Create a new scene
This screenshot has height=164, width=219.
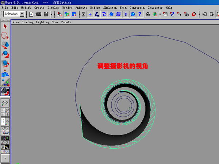(x=31, y=14)
